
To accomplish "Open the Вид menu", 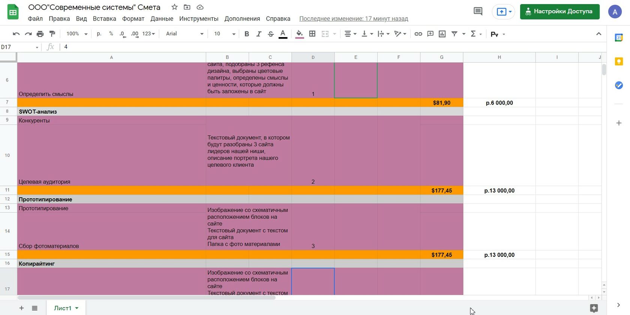I will pos(81,19).
